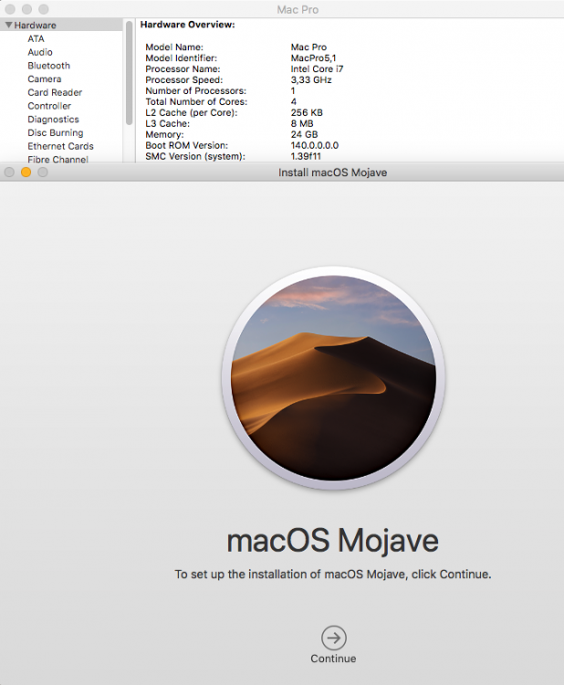Viewport: 564px width, 685px height.
Task: Click the 8 MB L3 cache value
Action: tap(302, 123)
